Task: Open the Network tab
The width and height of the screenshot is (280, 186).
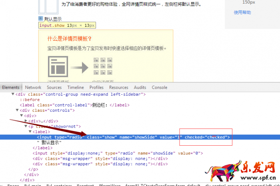Action: click(x=33, y=87)
